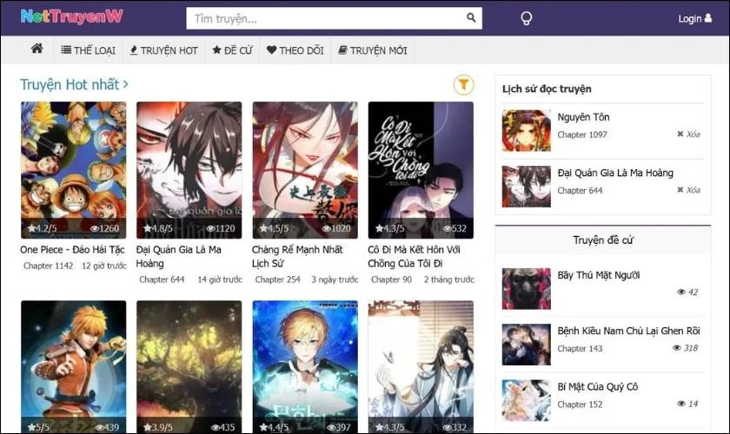Screen dimensions: 730x434
Task: Click the NetTruyenW logo
Action: click(x=71, y=17)
